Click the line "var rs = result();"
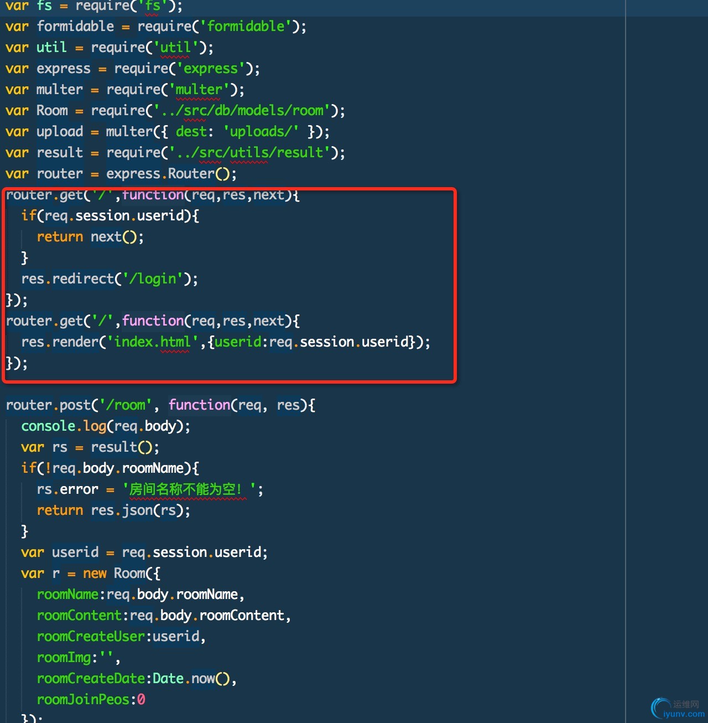This screenshot has width=708, height=723. (90, 447)
